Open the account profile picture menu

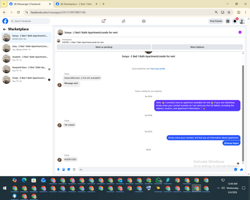[x=242, y=21]
